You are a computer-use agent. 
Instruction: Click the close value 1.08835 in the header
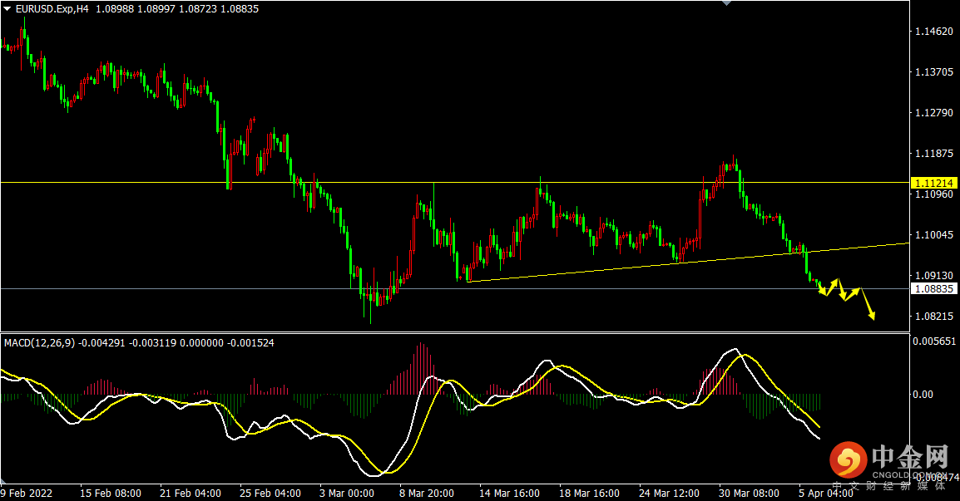coord(240,9)
